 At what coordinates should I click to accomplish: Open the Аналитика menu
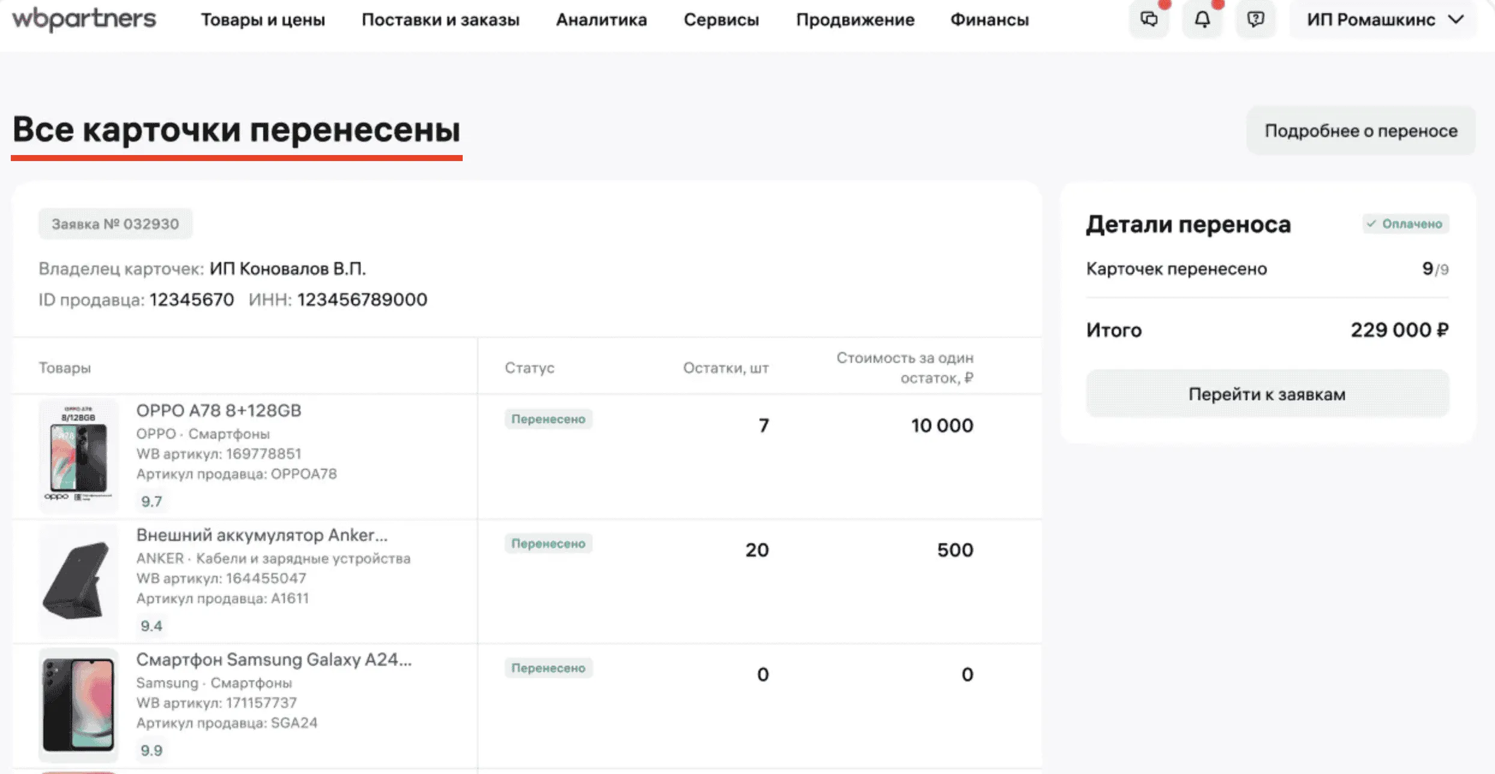pos(602,20)
